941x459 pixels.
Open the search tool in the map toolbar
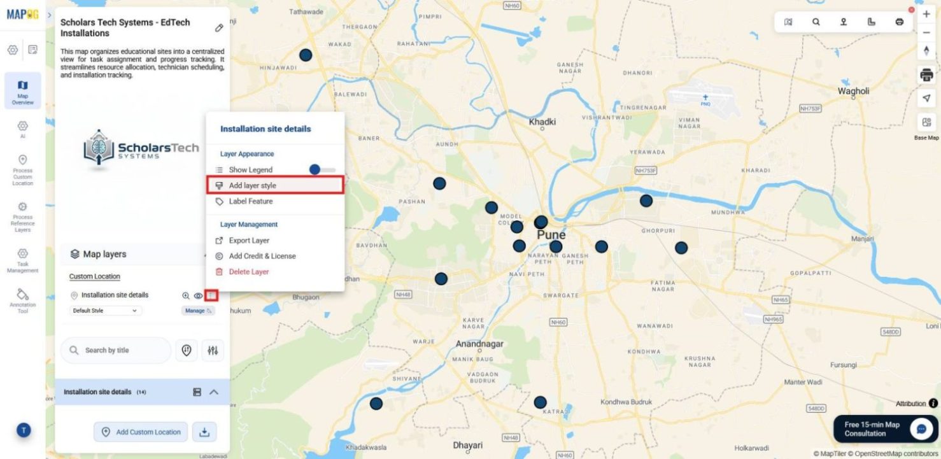point(816,21)
